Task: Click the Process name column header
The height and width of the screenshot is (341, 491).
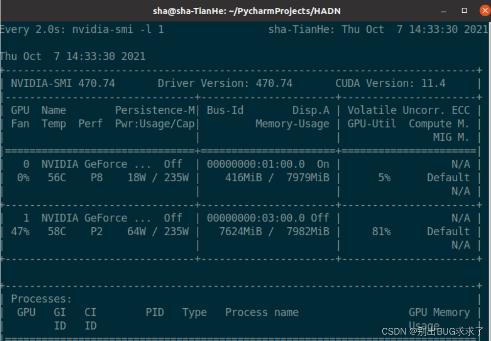Action: tap(262, 313)
